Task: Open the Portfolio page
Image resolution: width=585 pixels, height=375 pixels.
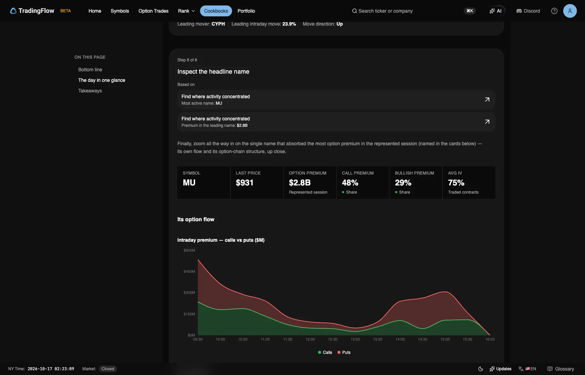Action: pyautogui.click(x=246, y=11)
